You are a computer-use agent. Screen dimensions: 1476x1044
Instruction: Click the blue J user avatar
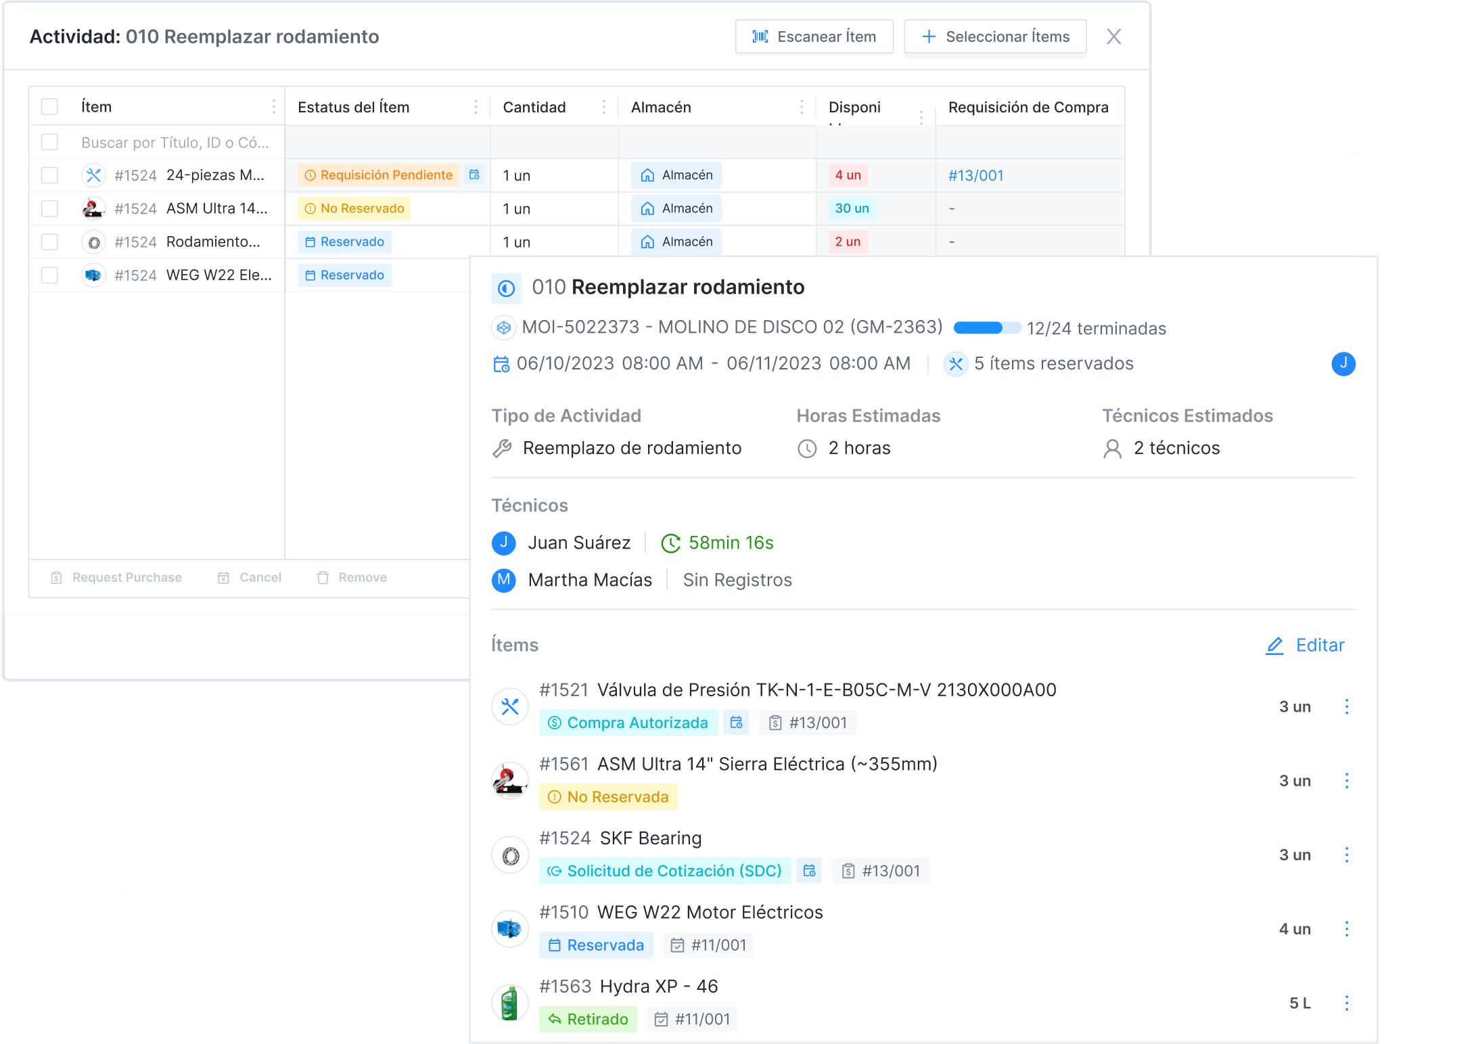coord(1343,363)
